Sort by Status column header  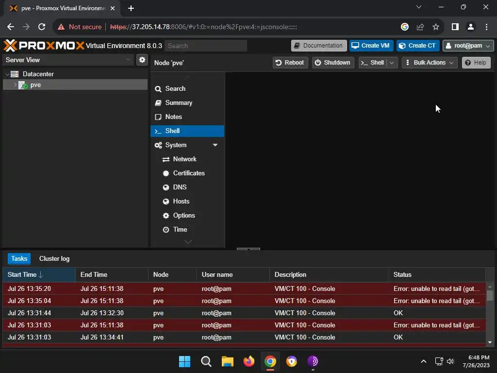[x=437, y=275]
